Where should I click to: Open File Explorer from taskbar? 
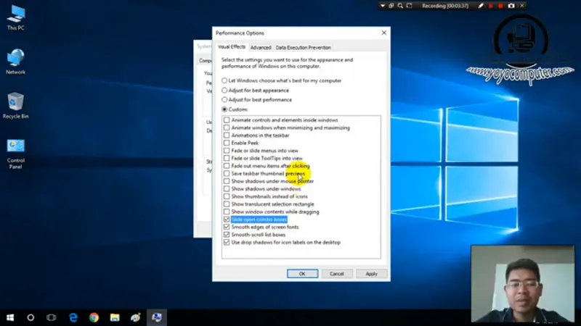[115, 317]
